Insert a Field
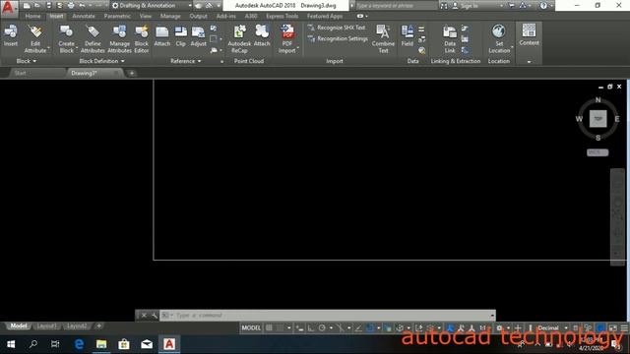The height and width of the screenshot is (354, 630). [x=408, y=35]
